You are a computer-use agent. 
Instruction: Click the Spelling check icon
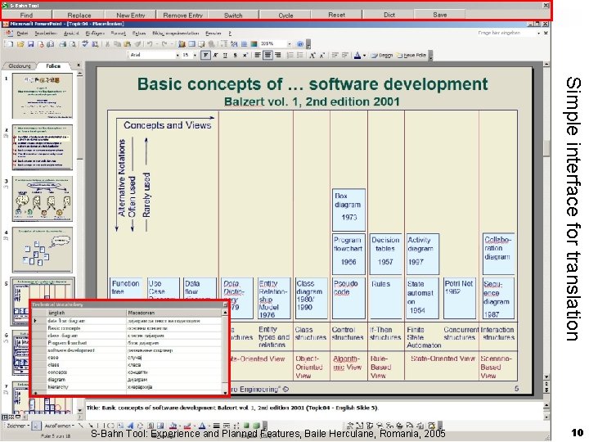[x=85, y=44]
